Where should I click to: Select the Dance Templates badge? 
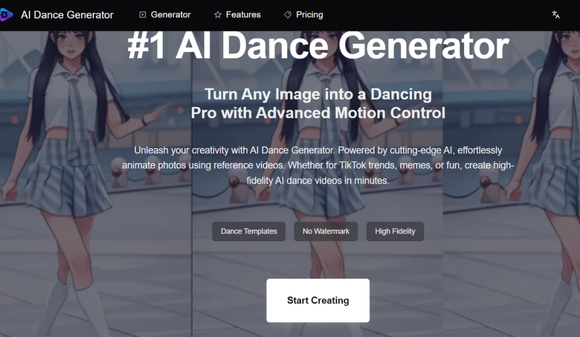(249, 231)
